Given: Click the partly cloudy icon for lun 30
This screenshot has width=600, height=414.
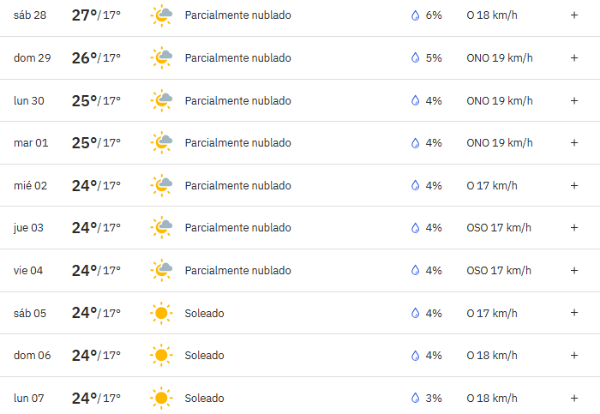Looking at the screenshot, I should pyautogui.click(x=161, y=100).
